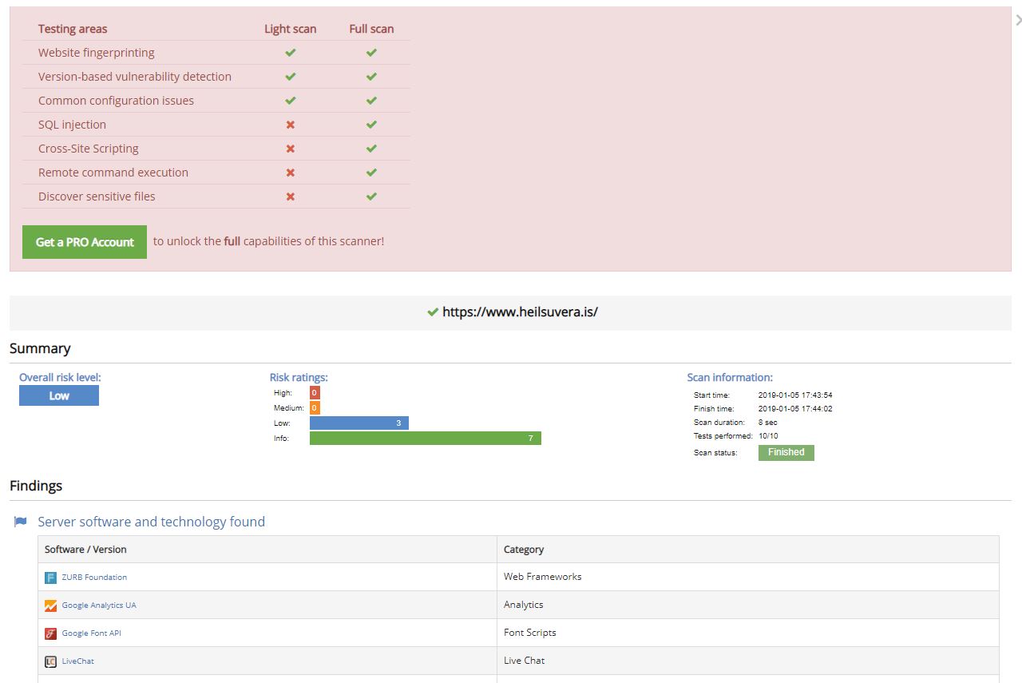Click red X for Discover sensitive files
1022x683 pixels.
pos(291,197)
